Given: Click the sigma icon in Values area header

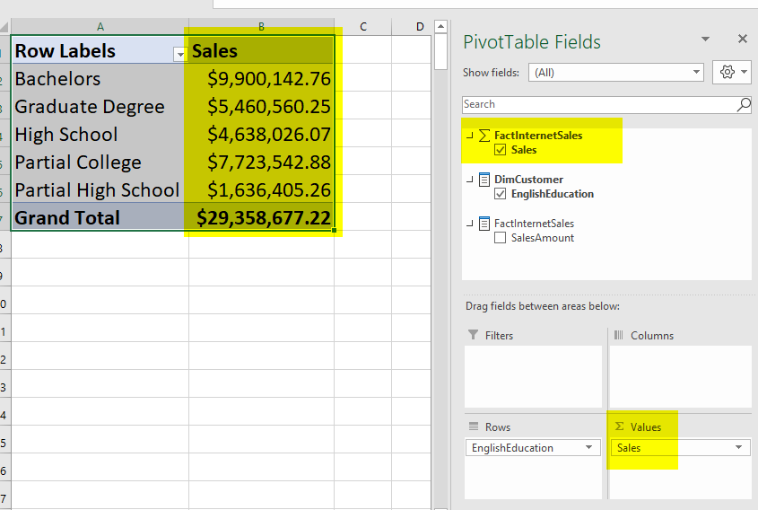Looking at the screenshot, I should coord(619,426).
